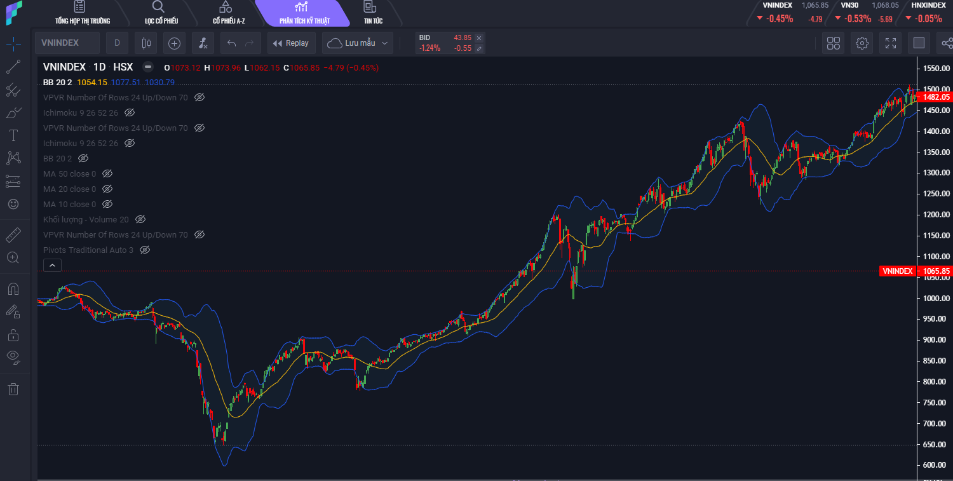Enable magnet mode for drawings
Screen dimensions: 953x481
click(13, 288)
